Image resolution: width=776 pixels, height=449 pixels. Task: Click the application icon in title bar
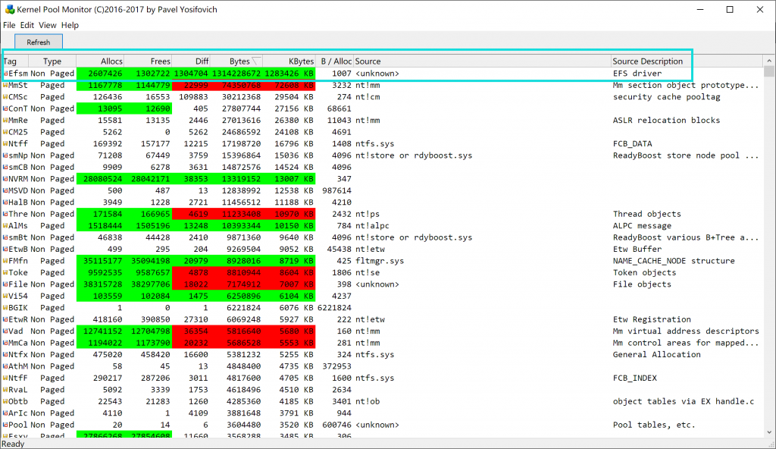[x=9, y=9]
